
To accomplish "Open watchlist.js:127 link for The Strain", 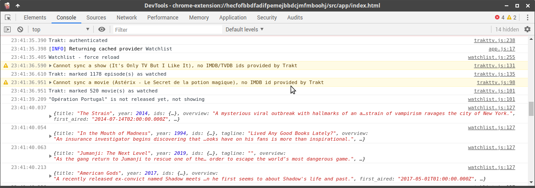I will 491,107.
